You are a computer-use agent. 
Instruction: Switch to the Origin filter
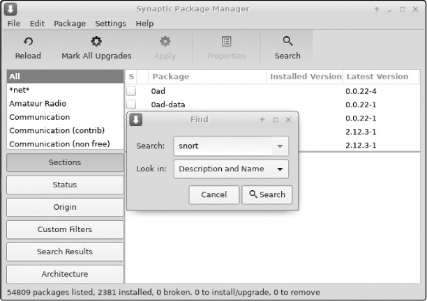65,207
